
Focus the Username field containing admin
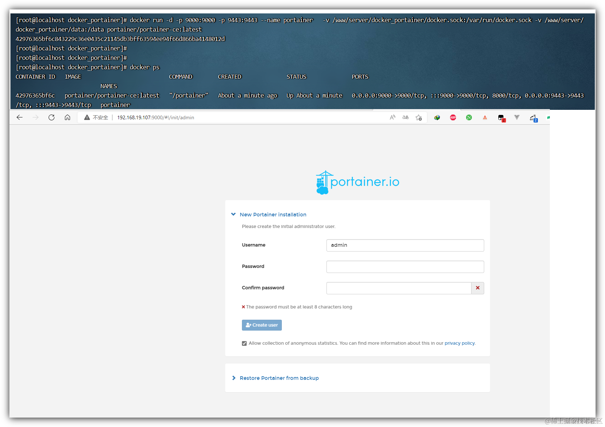(405, 245)
